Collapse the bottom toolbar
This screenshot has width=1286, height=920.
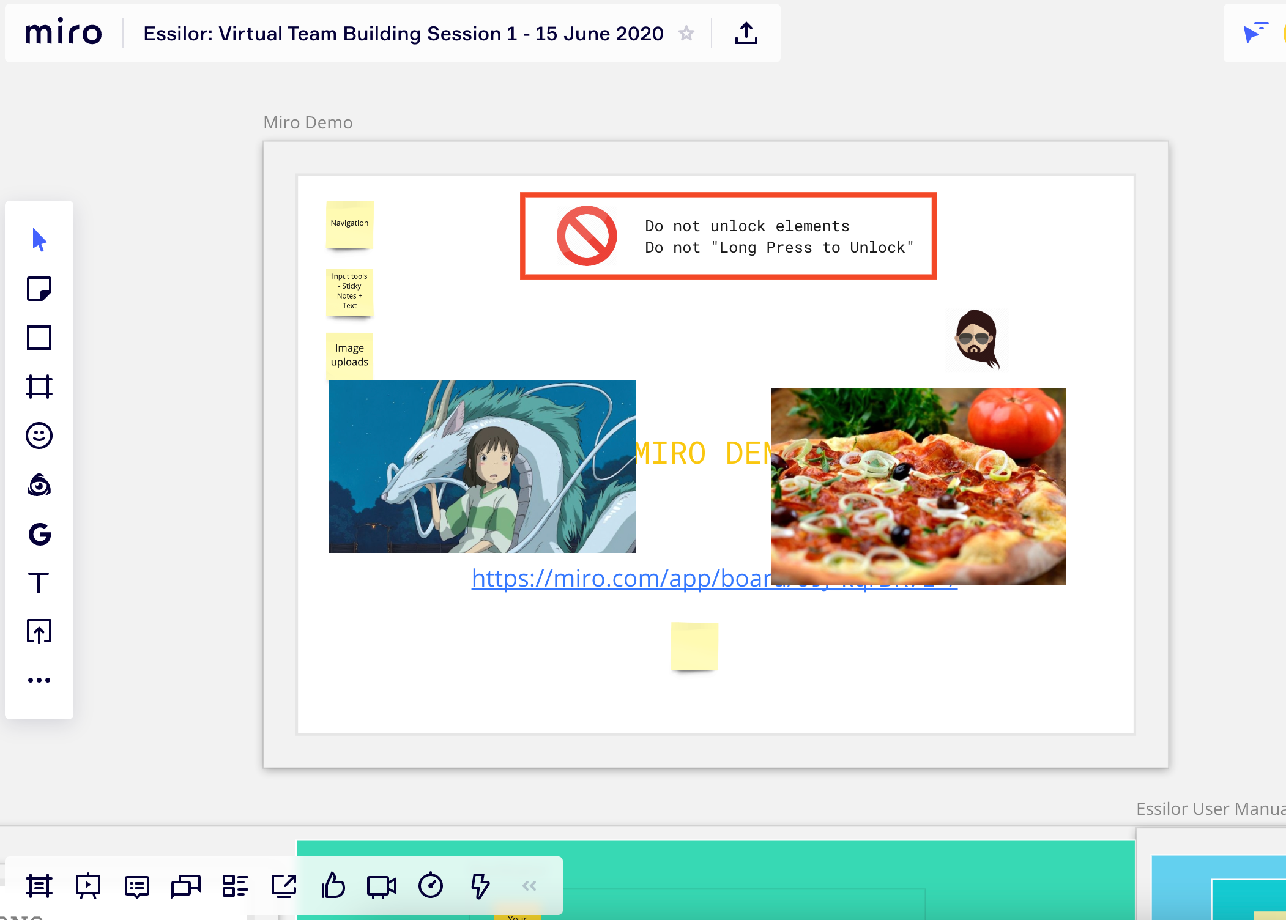(x=529, y=886)
